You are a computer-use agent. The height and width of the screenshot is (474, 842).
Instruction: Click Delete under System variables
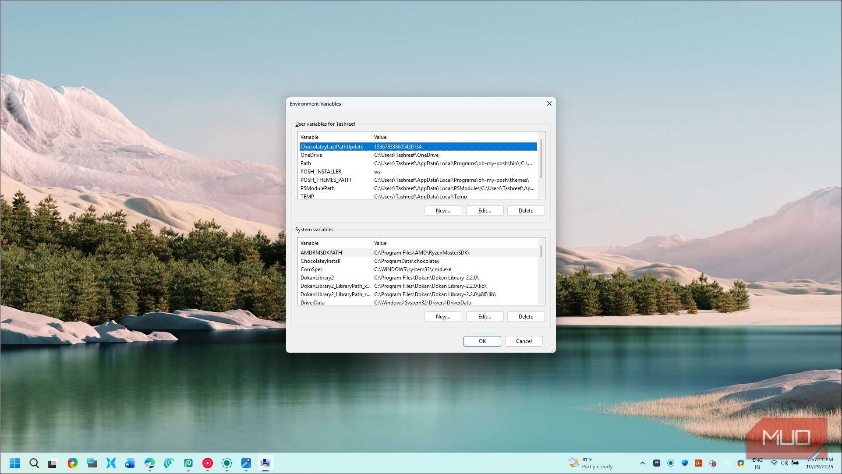click(x=526, y=317)
